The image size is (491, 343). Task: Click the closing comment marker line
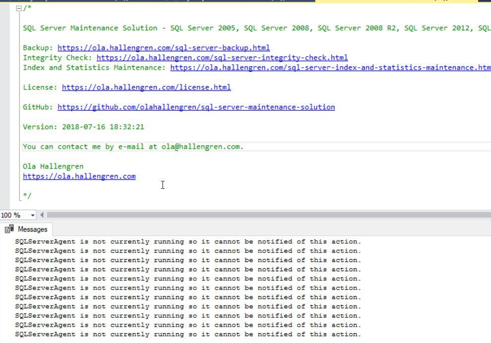click(26, 195)
